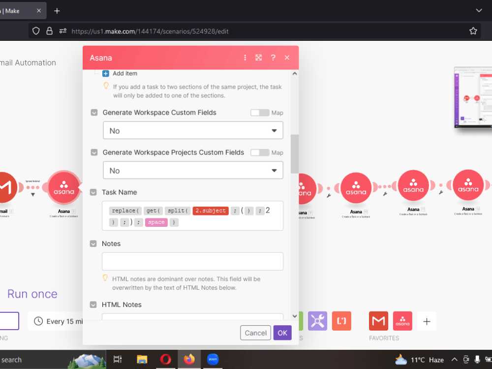This screenshot has width=492, height=369.
Task: Select the Asana 12 module on the canvas
Action: click(x=468, y=185)
